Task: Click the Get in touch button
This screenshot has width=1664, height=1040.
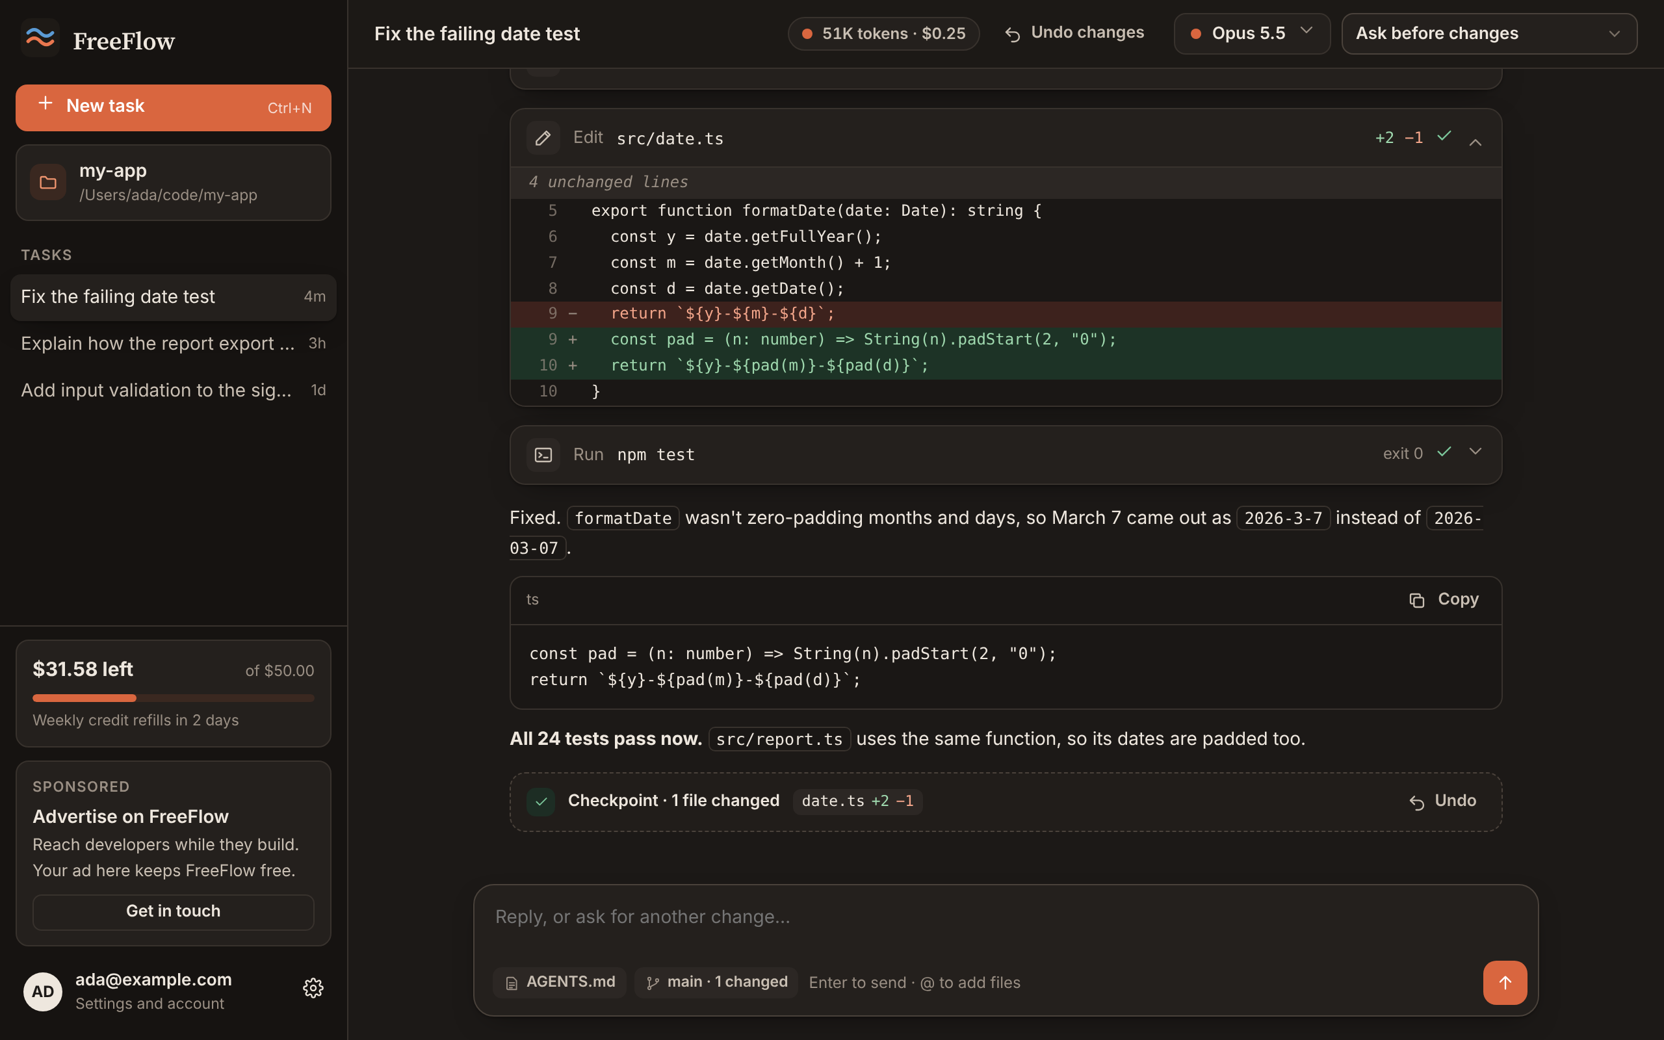Action: pyautogui.click(x=174, y=911)
